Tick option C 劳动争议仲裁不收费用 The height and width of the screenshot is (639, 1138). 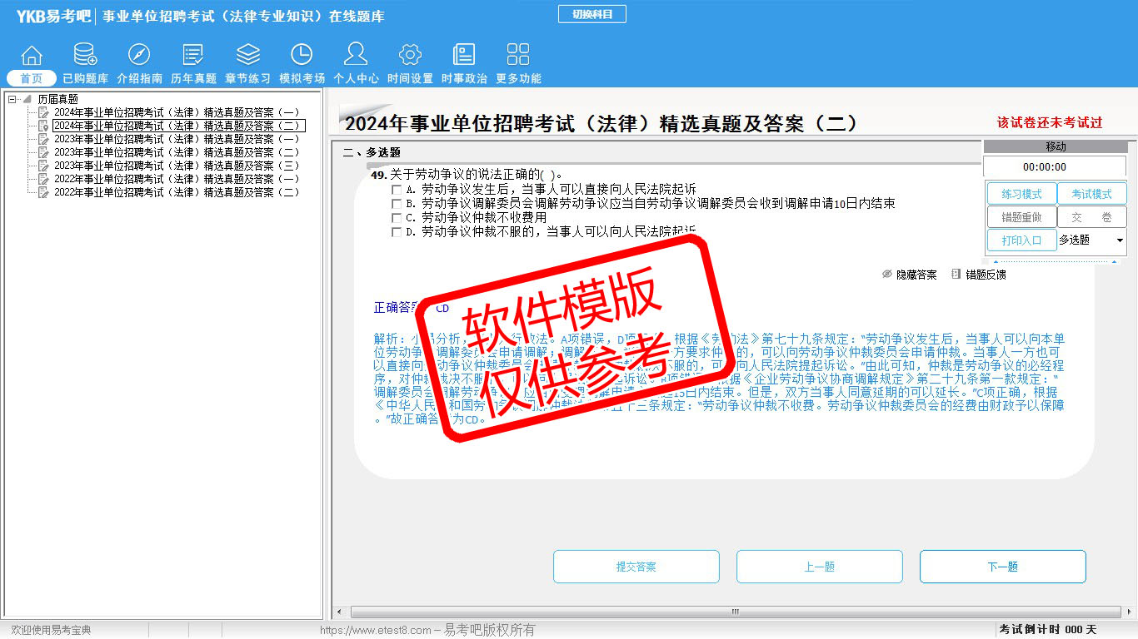coord(397,218)
